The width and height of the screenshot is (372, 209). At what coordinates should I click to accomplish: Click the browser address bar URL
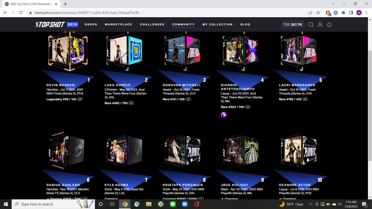[86, 13]
